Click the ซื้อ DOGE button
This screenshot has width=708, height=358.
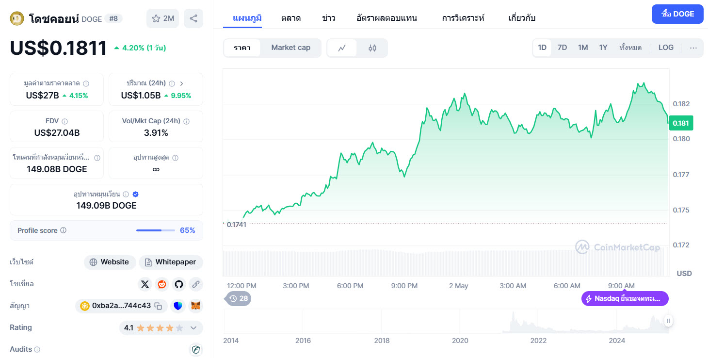tap(677, 14)
